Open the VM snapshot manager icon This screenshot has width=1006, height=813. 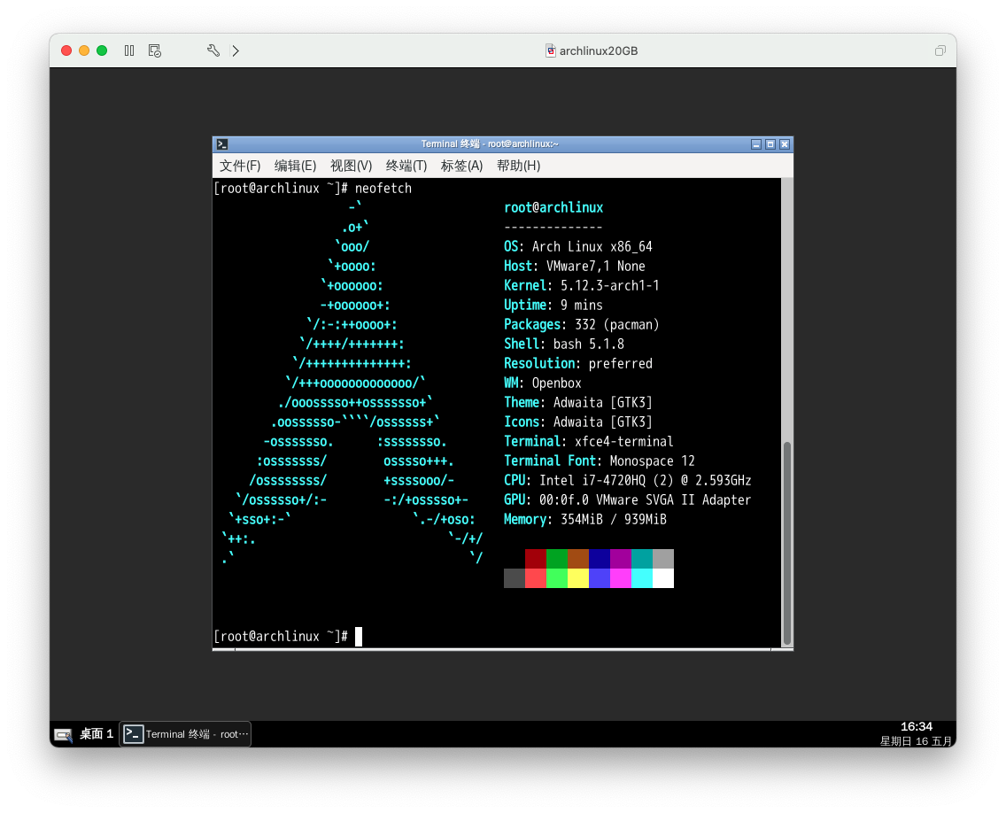155,50
